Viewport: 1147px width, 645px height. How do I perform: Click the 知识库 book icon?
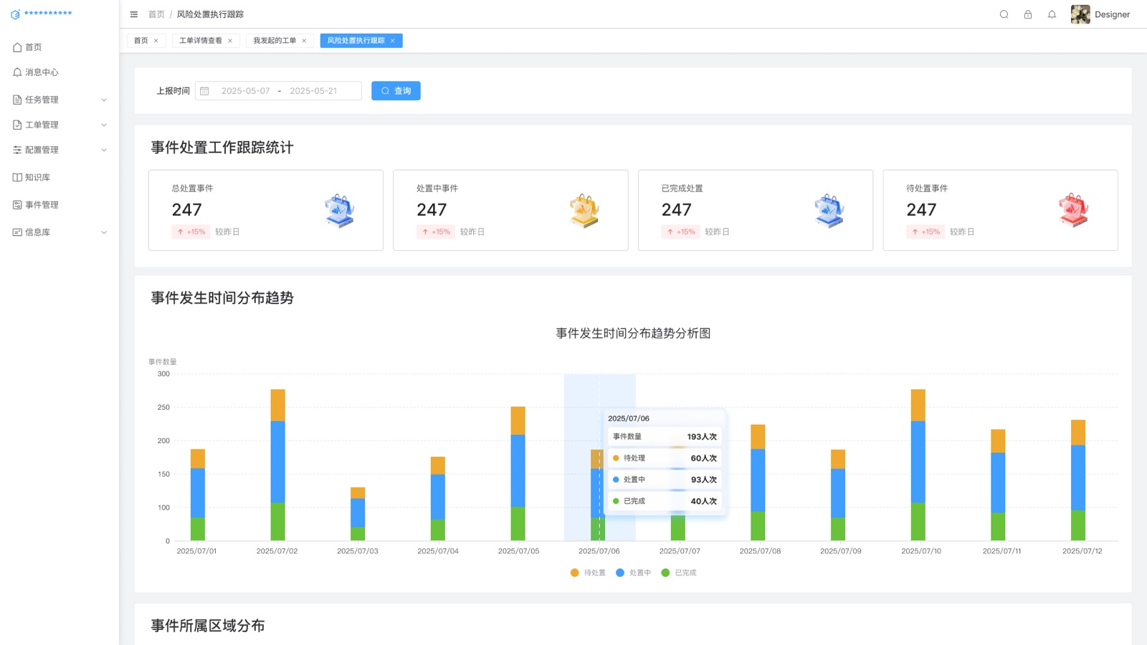tap(17, 177)
